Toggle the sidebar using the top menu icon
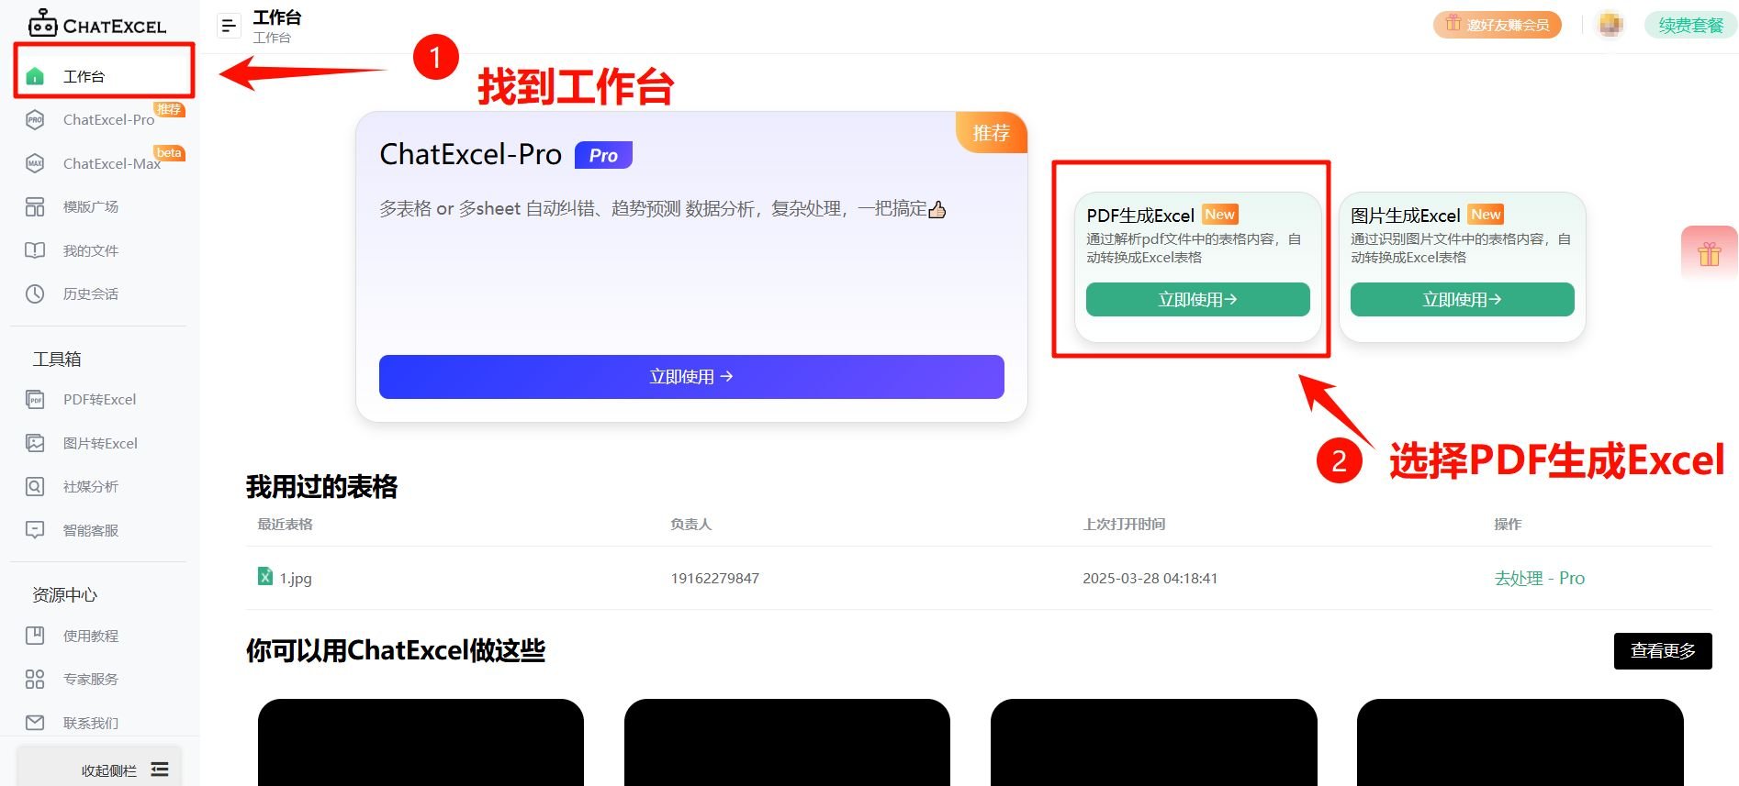 (x=229, y=26)
